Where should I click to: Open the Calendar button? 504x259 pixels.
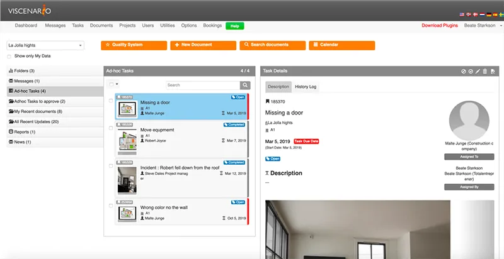(x=342, y=45)
